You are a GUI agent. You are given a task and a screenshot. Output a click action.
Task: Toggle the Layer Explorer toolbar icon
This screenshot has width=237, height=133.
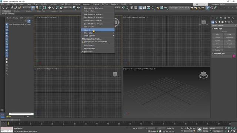(136, 8)
